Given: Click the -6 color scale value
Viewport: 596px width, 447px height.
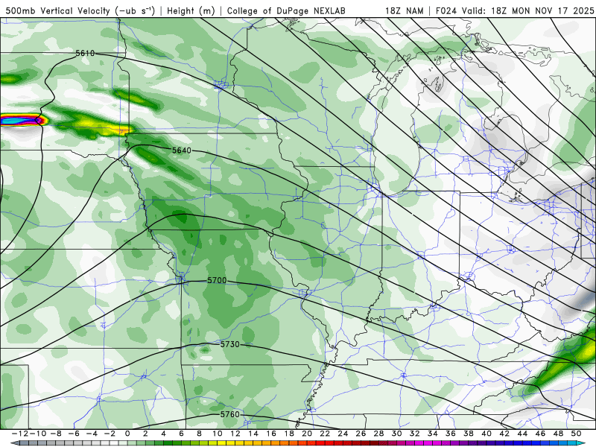Looking at the screenshot, I should (x=74, y=434).
